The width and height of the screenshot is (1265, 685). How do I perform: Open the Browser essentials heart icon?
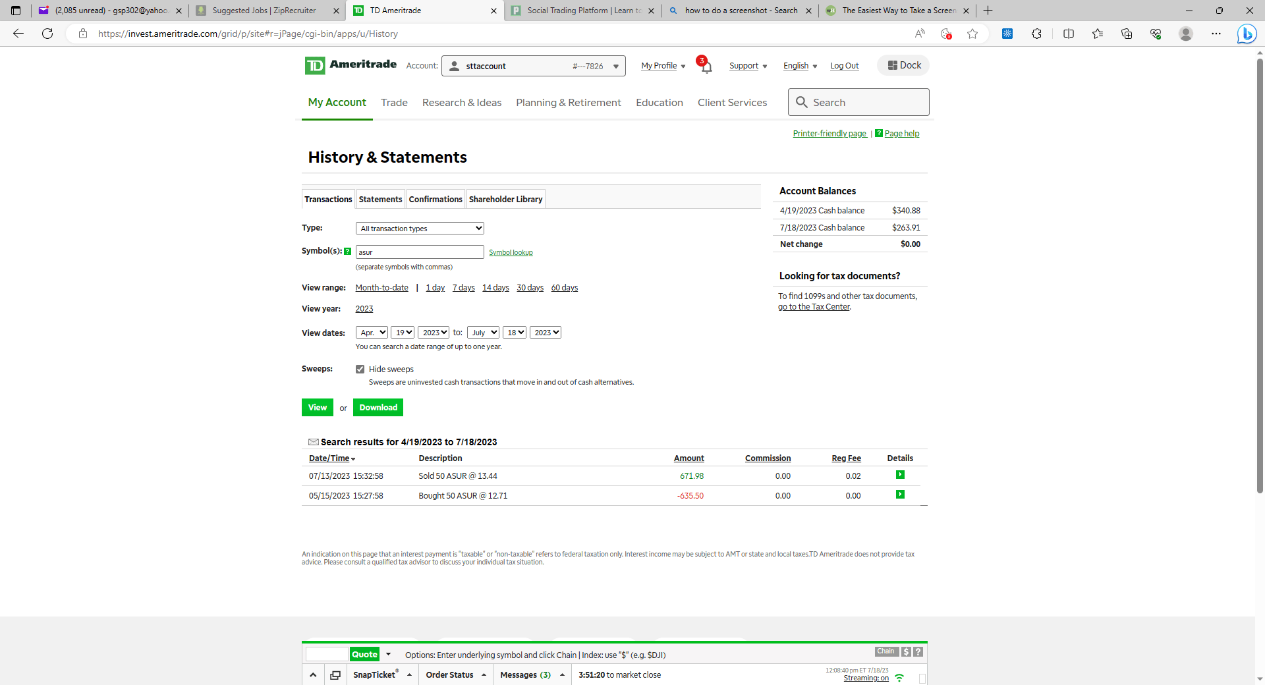pyautogui.click(x=1156, y=34)
